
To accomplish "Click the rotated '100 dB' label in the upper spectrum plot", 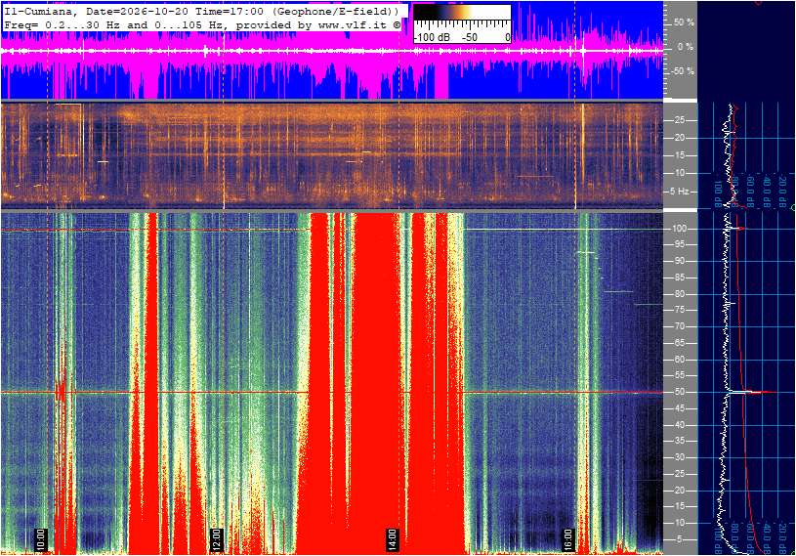I will 719,194.
